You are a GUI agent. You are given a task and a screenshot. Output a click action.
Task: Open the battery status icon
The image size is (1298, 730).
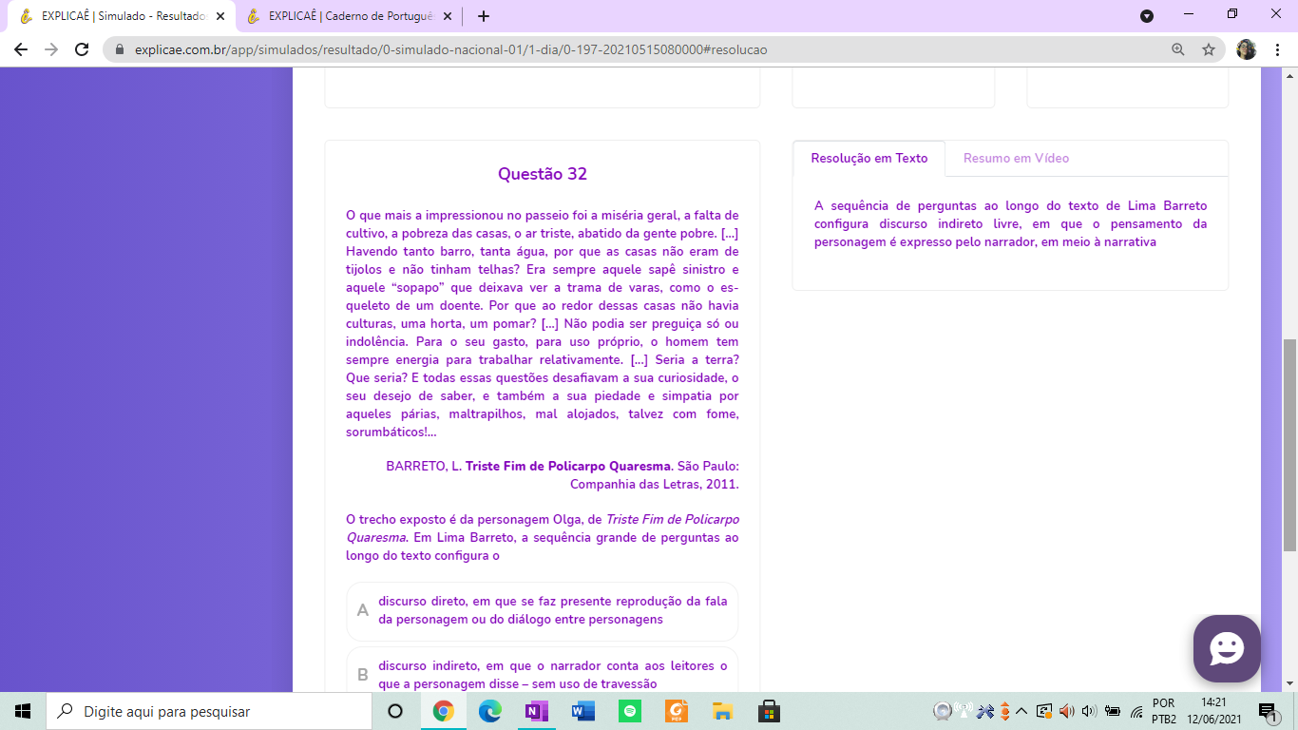(1113, 711)
